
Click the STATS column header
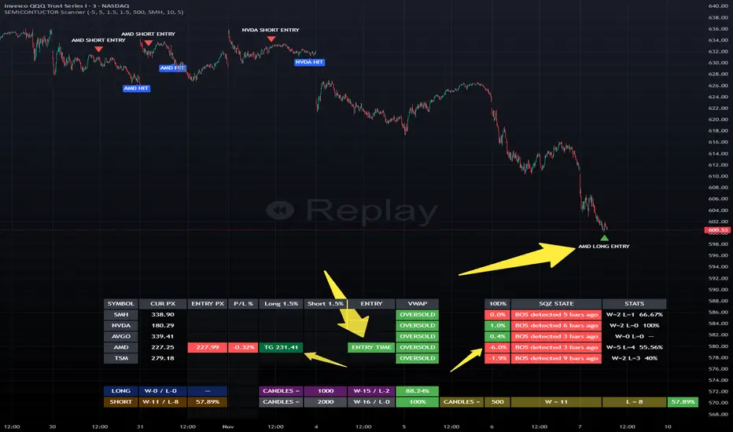[x=635, y=303]
